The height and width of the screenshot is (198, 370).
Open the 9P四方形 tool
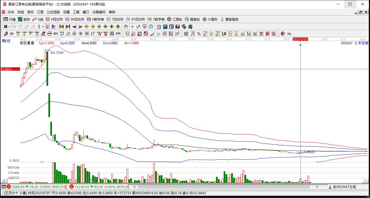click(75, 19)
